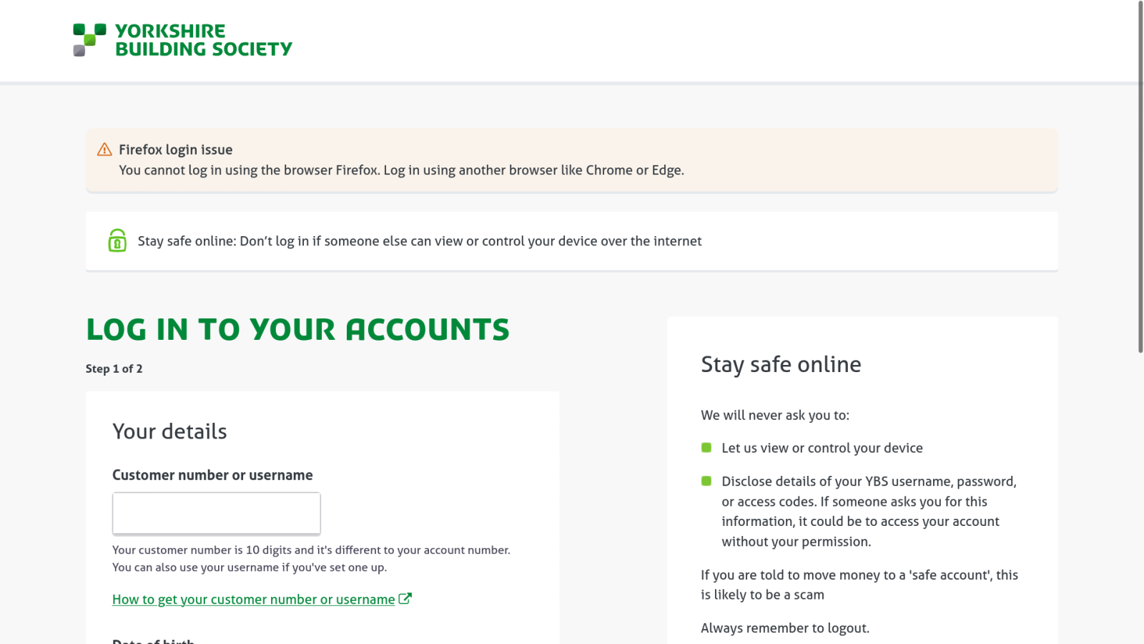The height and width of the screenshot is (644, 1144).
Task: Open "How to get your customer number" link
Action: [x=254, y=600]
